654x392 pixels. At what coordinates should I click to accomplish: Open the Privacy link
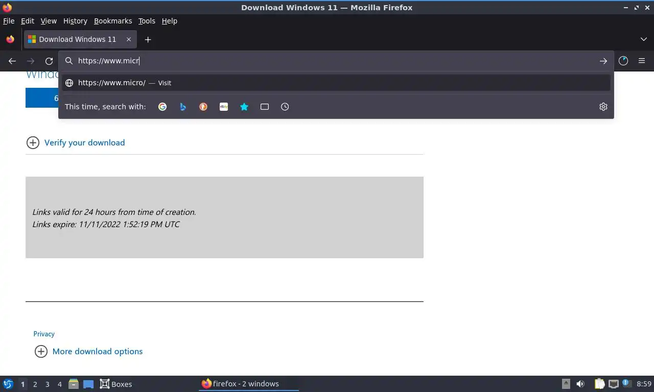44,334
